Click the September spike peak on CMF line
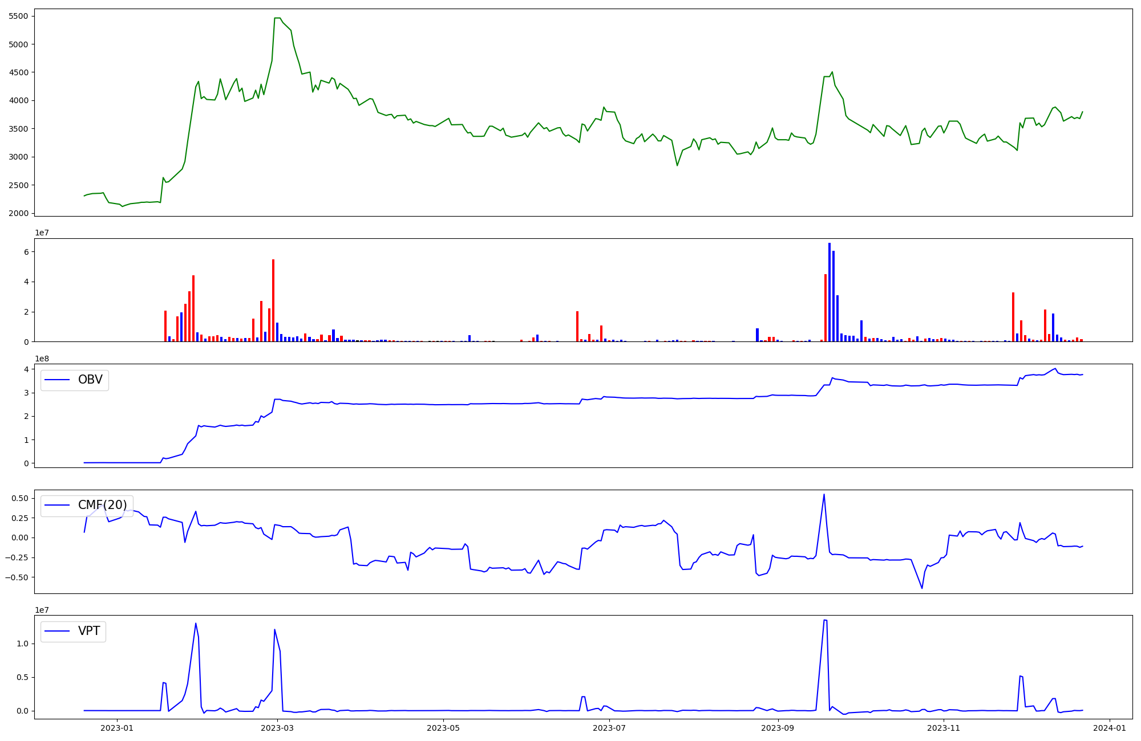The image size is (1141, 741). [x=824, y=495]
